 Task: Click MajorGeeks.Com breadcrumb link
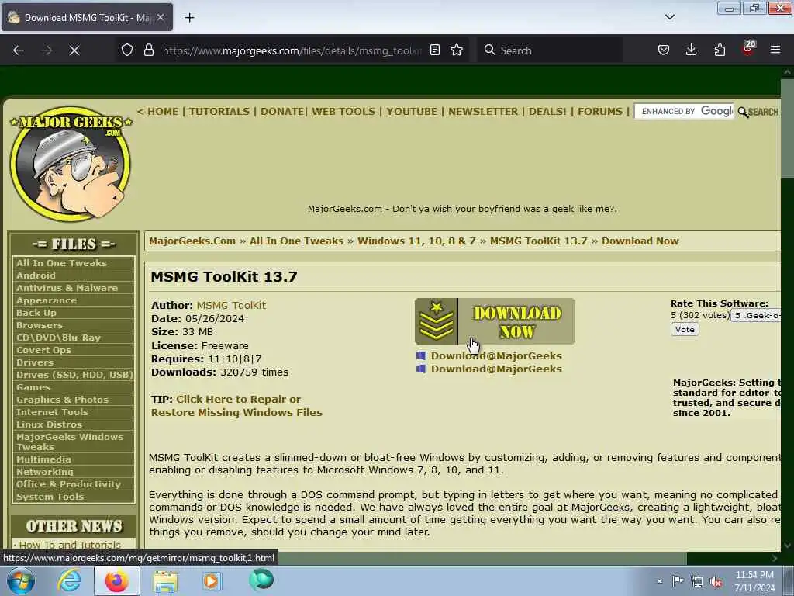[192, 241]
